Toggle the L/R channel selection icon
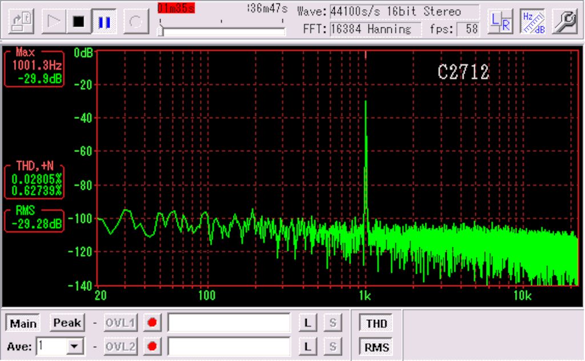The width and height of the screenshot is (585, 361). [x=500, y=22]
